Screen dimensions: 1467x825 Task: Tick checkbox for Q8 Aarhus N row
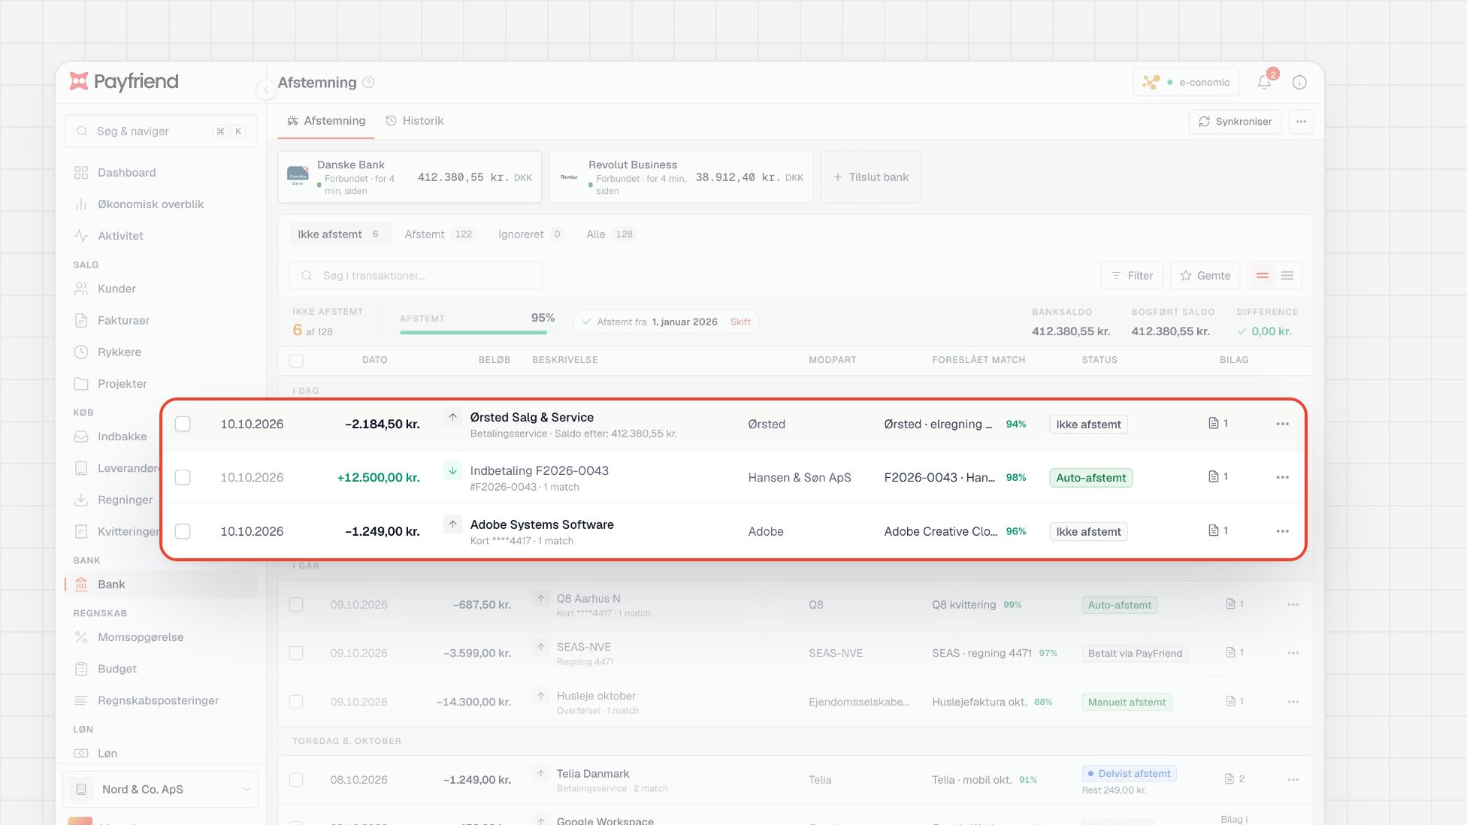(x=296, y=605)
